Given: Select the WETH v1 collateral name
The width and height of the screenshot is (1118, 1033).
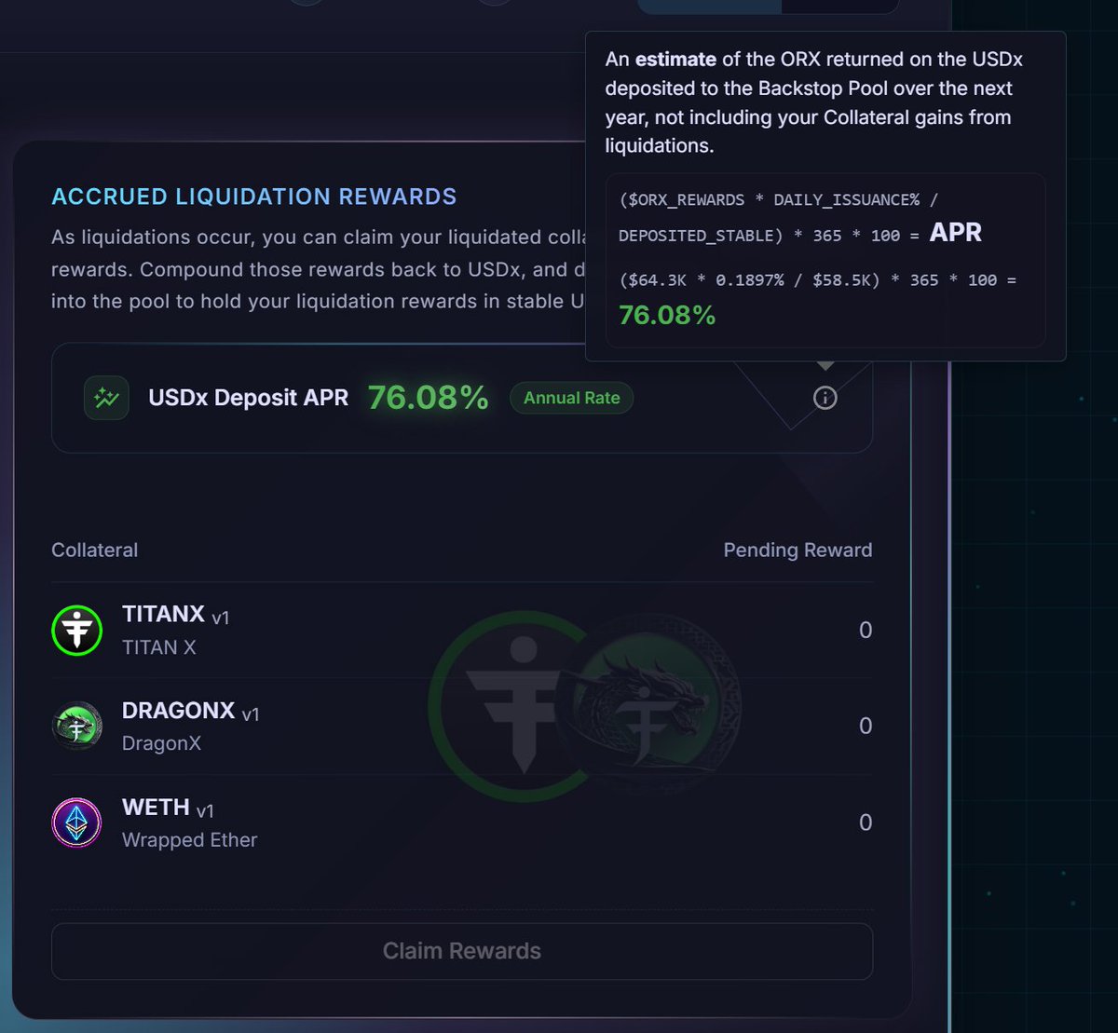Looking at the screenshot, I should (x=168, y=808).
